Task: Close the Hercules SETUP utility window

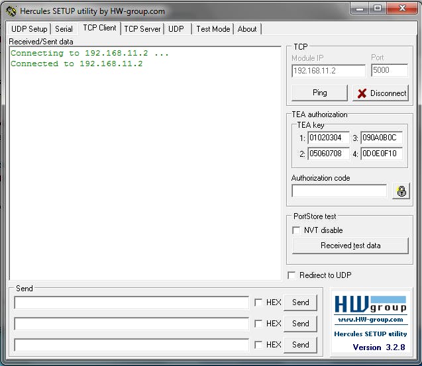Action: pos(402,9)
